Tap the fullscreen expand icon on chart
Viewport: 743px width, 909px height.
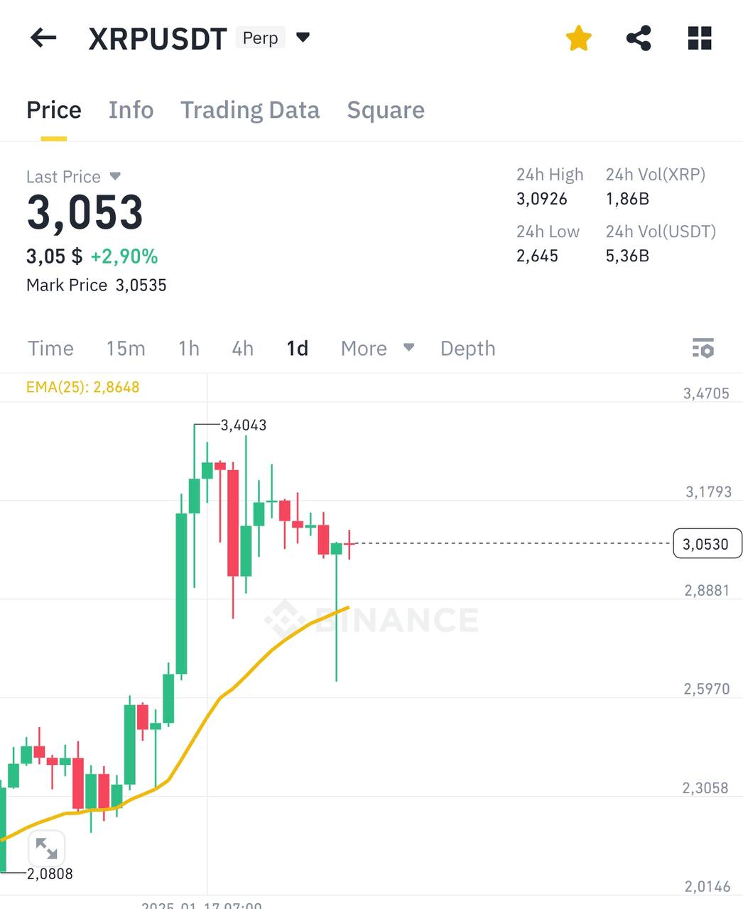(46, 849)
